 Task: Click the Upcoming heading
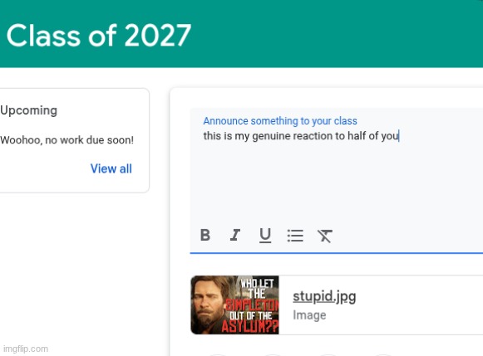(x=28, y=110)
